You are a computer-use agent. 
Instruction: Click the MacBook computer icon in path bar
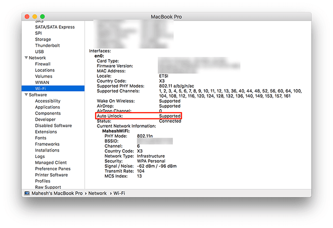[27, 193]
